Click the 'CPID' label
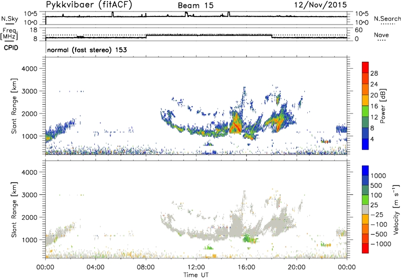Screen dimensions: 401x278 (11, 48)
